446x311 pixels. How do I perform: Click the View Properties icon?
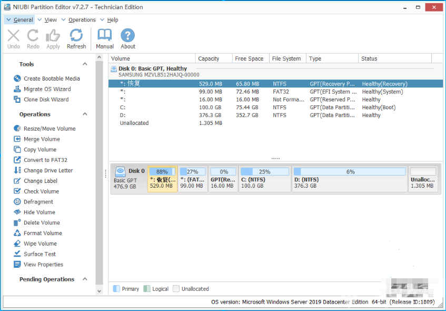coord(17,264)
